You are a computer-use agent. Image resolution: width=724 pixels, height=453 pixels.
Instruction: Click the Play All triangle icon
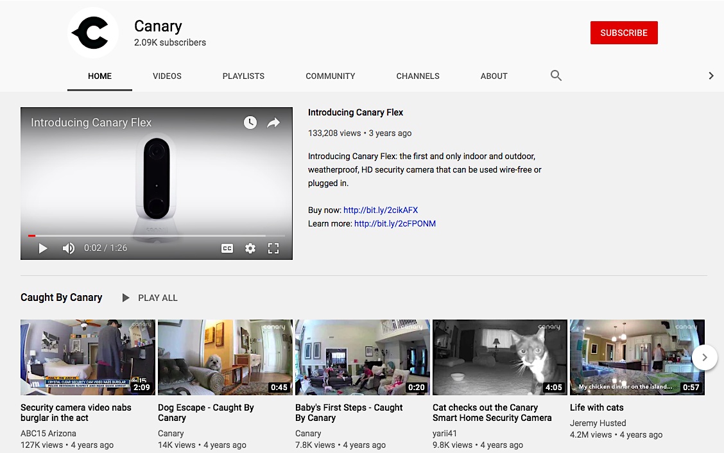click(x=126, y=297)
